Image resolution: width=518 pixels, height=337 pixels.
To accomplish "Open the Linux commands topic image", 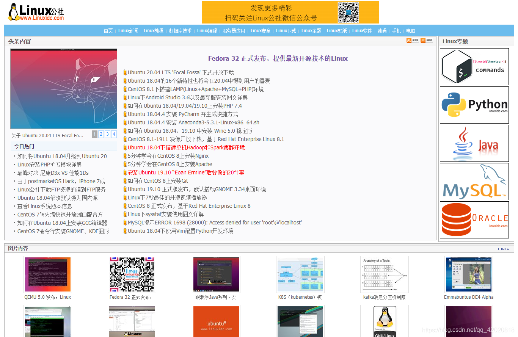I will point(474,67).
